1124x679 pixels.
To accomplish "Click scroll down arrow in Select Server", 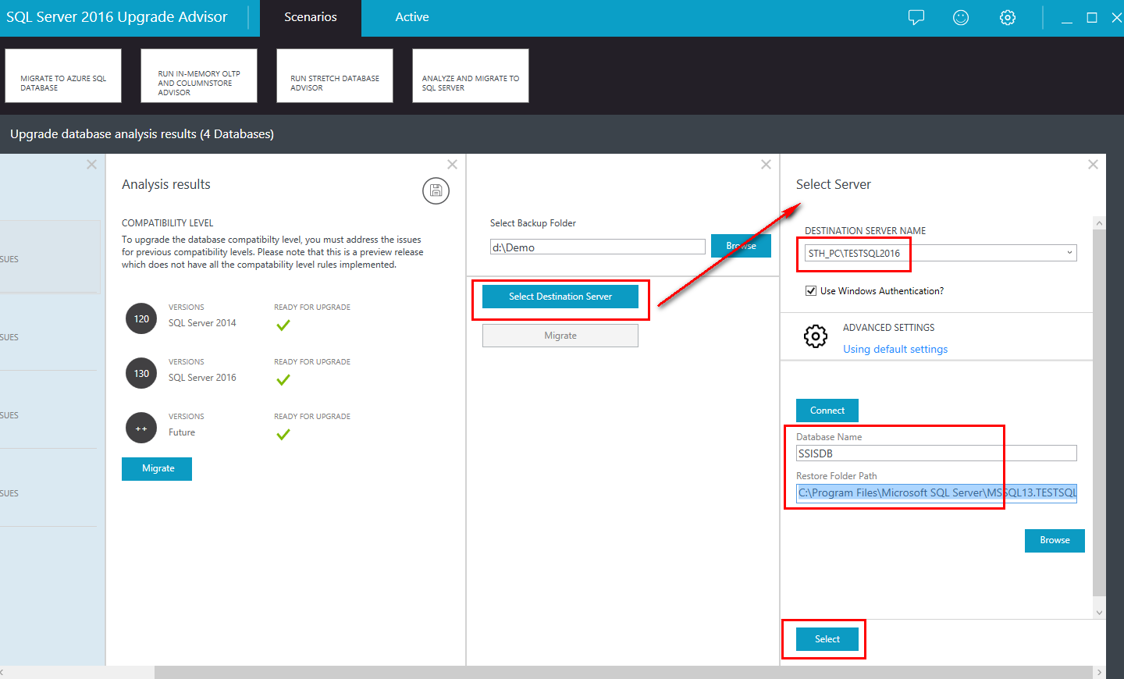I will point(1099,613).
